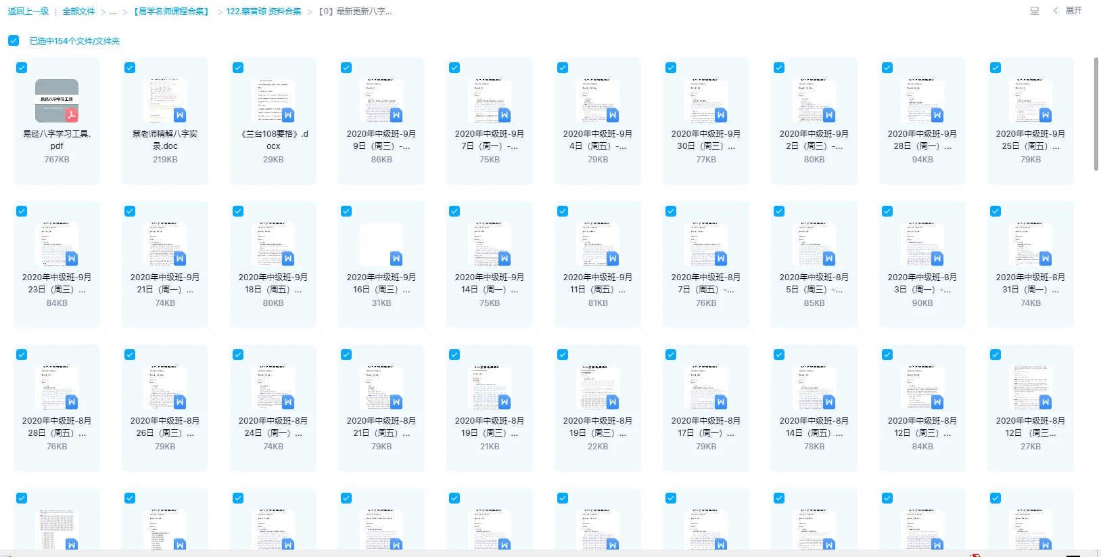The width and height of the screenshot is (1101, 557).
Task: Click the 31KB size label
Action: coord(381,303)
